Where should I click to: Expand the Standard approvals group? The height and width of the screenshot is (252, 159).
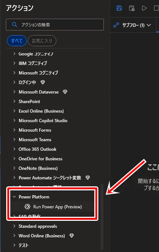pyautogui.click(x=14, y=226)
